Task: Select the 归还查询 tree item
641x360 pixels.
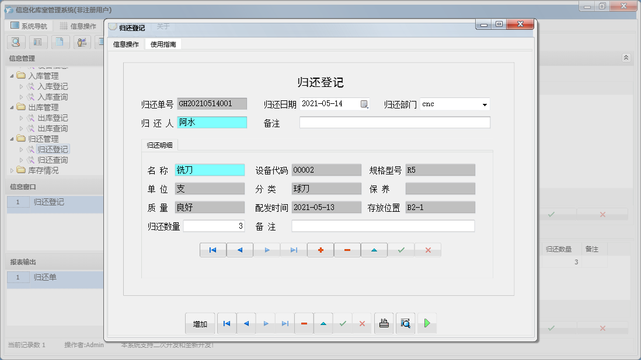Action: pos(53,159)
